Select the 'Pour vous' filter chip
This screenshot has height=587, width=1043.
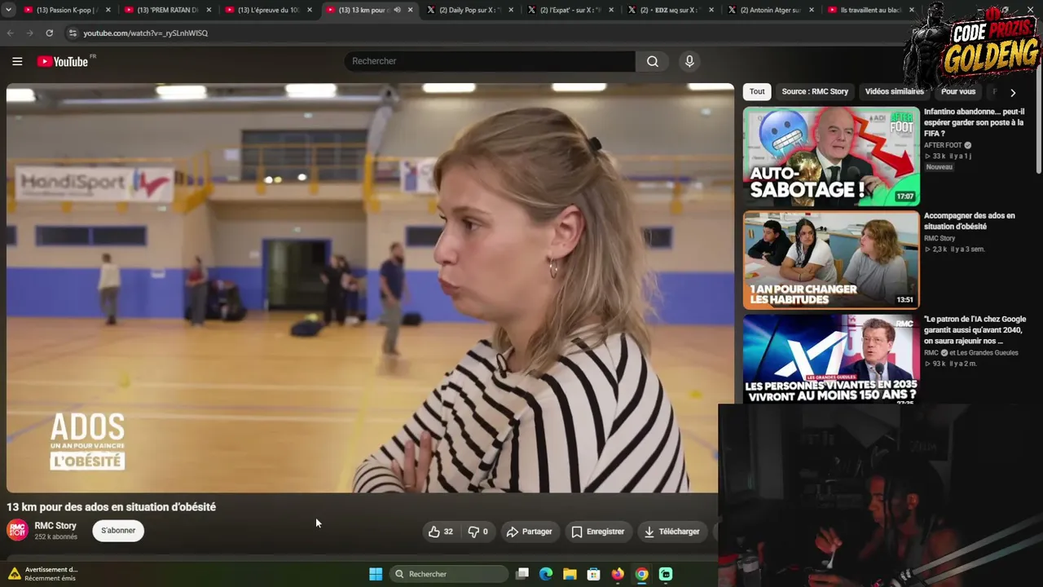click(x=958, y=91)
